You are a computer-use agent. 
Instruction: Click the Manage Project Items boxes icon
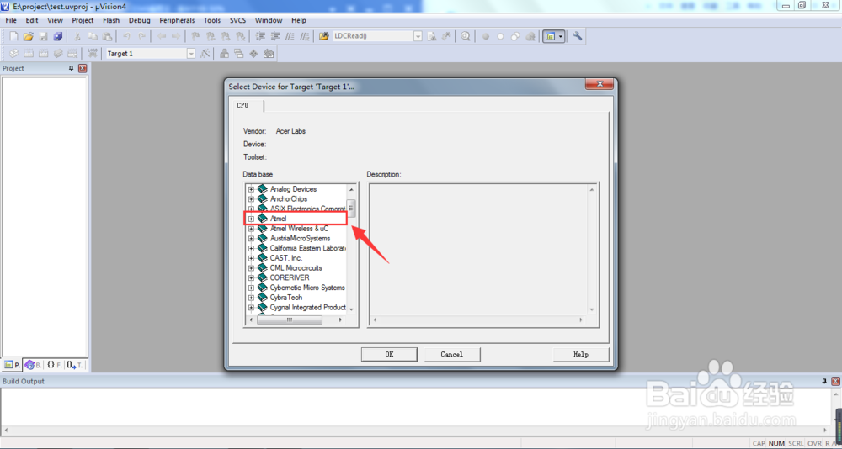[x=225, y=54]
